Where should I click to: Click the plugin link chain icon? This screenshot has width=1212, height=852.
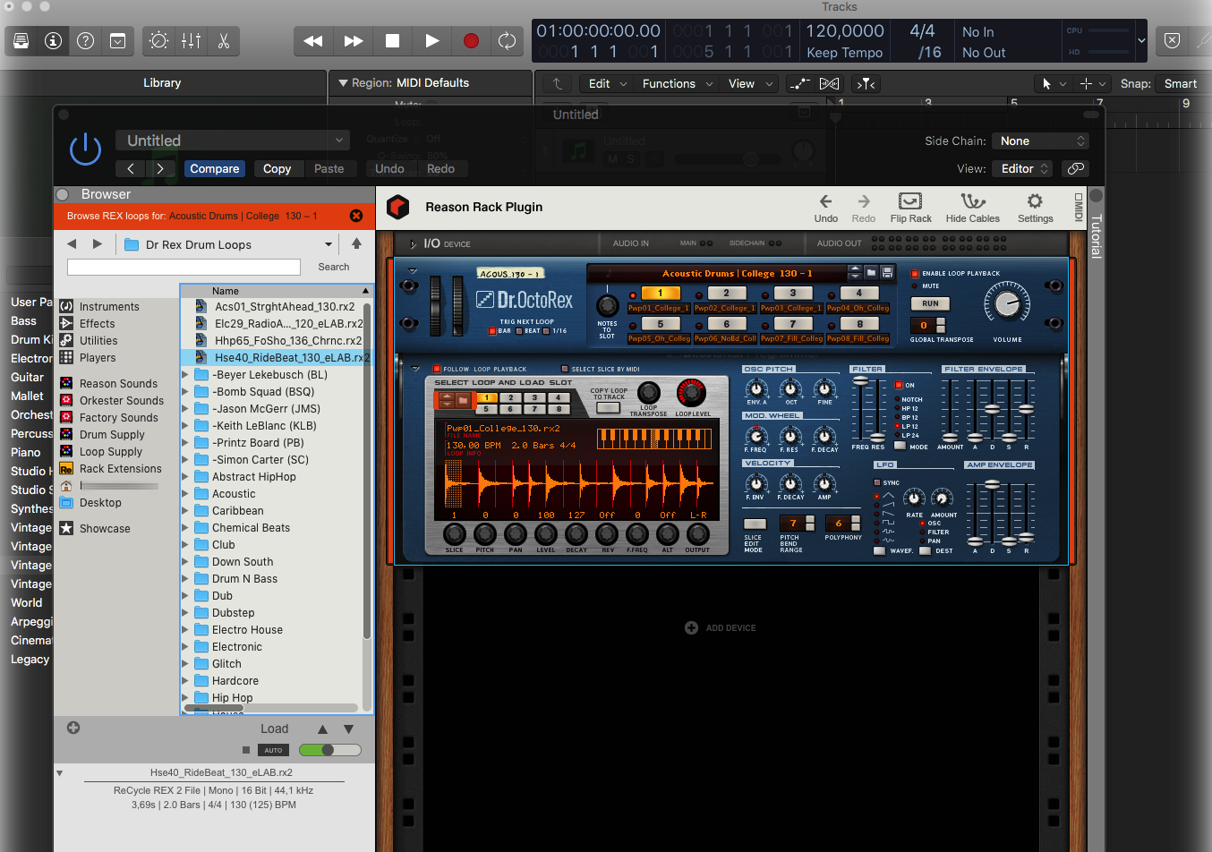click(x=1076, y=168)
